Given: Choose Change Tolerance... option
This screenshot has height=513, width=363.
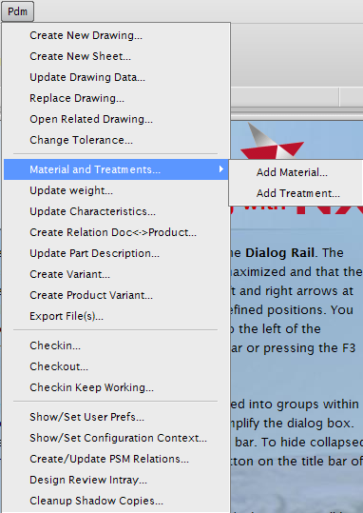Looking at the screenshot, I should click(116, 140).
